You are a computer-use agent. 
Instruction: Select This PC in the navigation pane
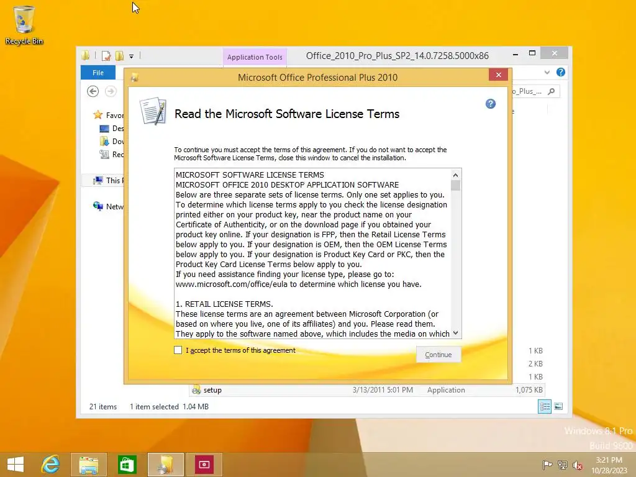108,181
